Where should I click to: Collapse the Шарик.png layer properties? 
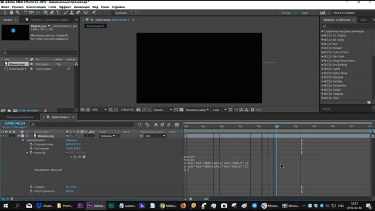click(19, 136)
